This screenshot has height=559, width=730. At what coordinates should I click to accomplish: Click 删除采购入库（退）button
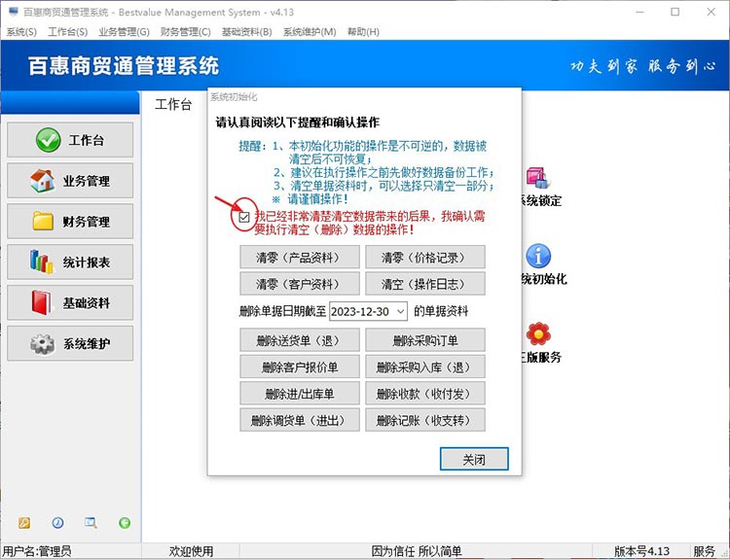(x=425, y=367)
